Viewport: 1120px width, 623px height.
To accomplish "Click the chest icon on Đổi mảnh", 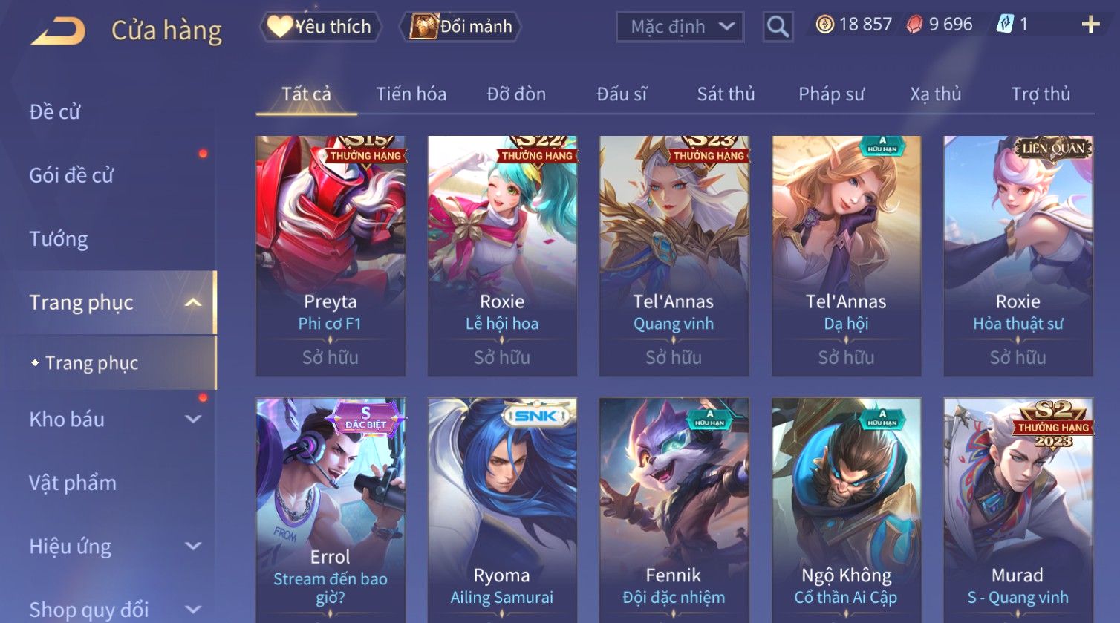I will [x=423, y=27].
